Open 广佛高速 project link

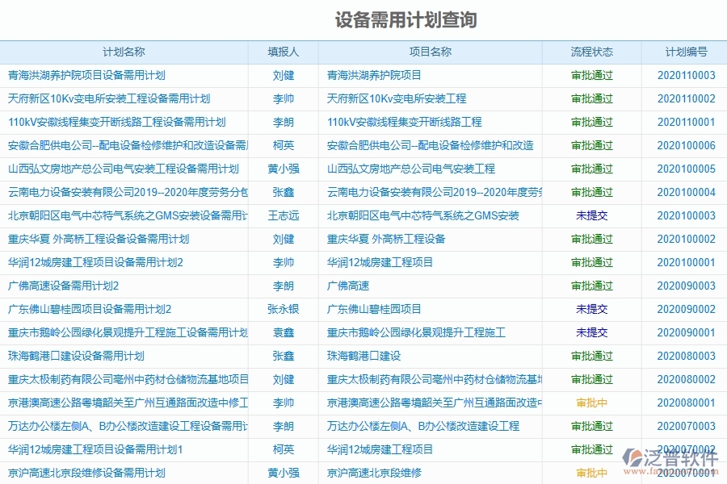pyautogui.click(x=343, y=285)
